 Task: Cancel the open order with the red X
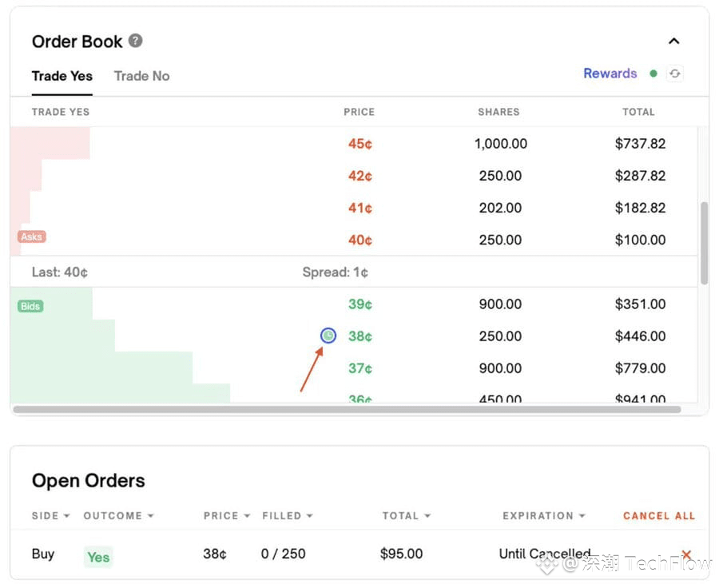pyautogui.click(x=685, y=554)
